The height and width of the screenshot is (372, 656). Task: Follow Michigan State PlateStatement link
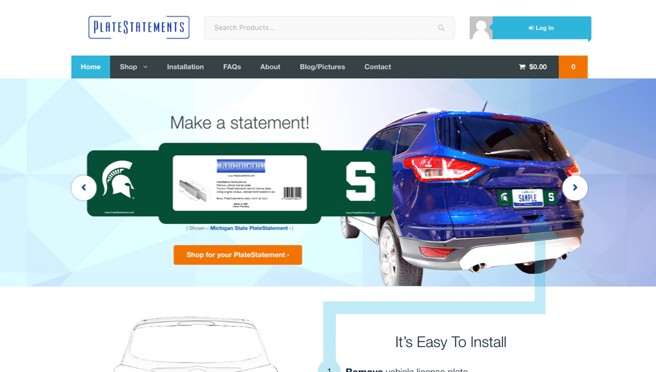point(249,228)
